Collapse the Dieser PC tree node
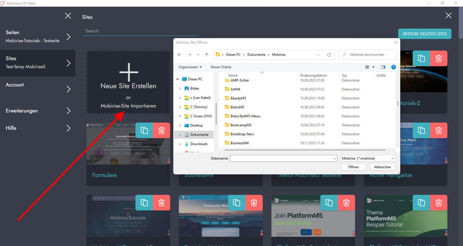The height and width of the screenshot is (246, 463). point(178,79)
